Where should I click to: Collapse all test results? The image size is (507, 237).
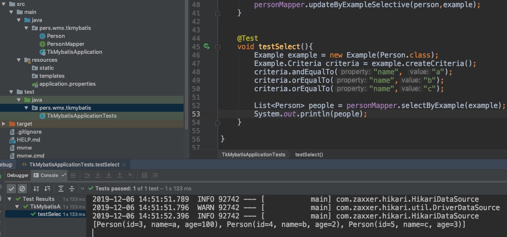(x=72, y=189)
